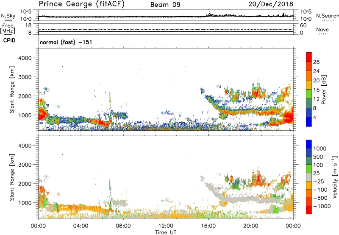The width and height of the screenshot is (339, 235).
Task: Click the '100' Velocity colorbar label
Action: point(318,165)
